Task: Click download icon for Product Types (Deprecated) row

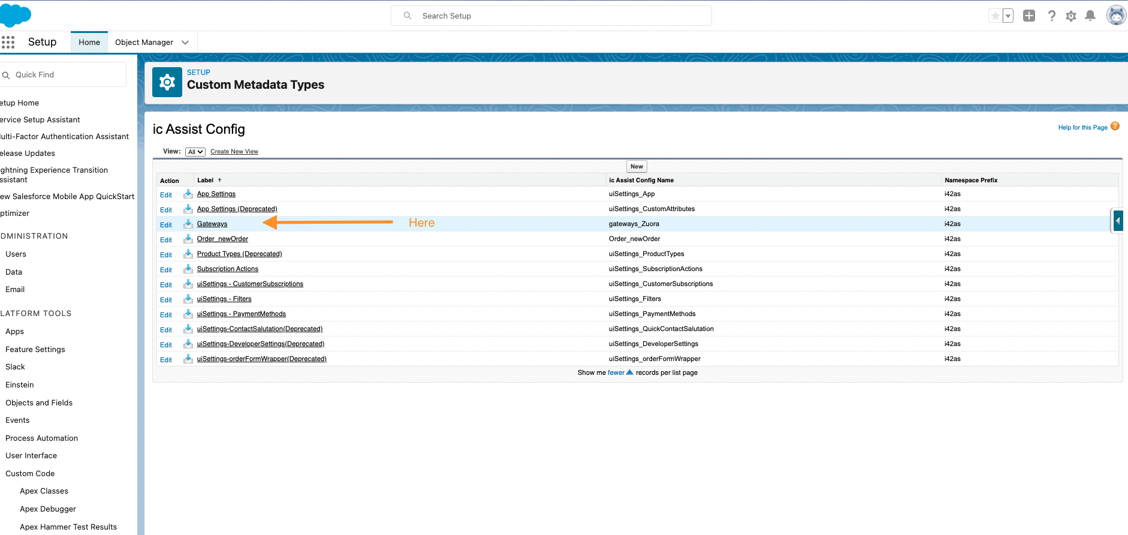Action: 188,254
